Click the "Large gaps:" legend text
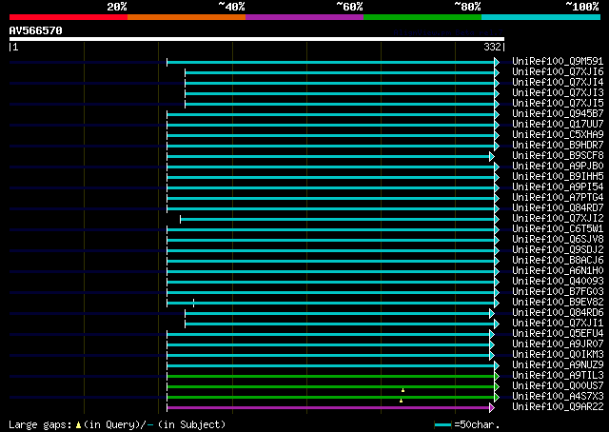609x432 pixels. click(x=40, y=424)
